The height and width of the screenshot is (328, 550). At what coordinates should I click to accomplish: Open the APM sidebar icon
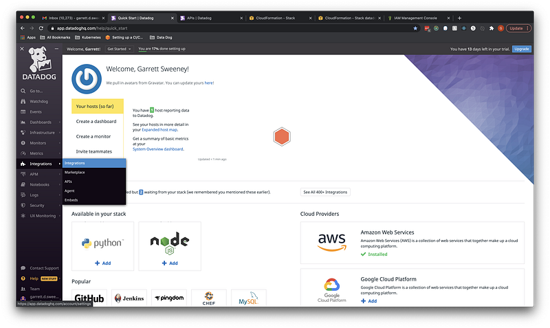[x=23, y=174]
